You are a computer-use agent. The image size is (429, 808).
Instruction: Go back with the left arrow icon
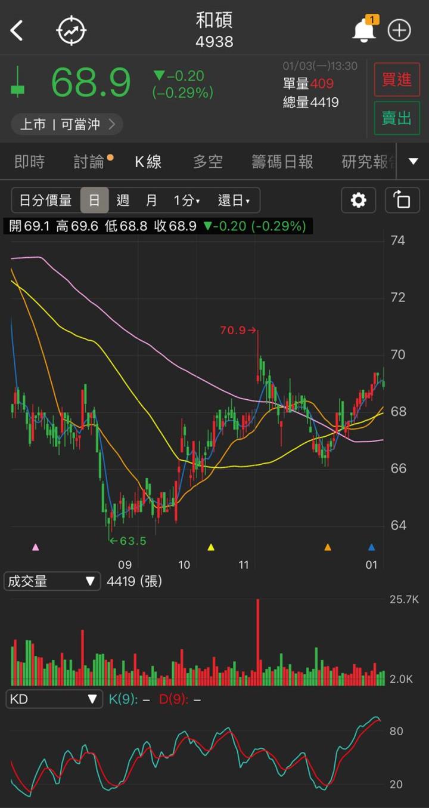pyautogui.click(x=17, y=30)
